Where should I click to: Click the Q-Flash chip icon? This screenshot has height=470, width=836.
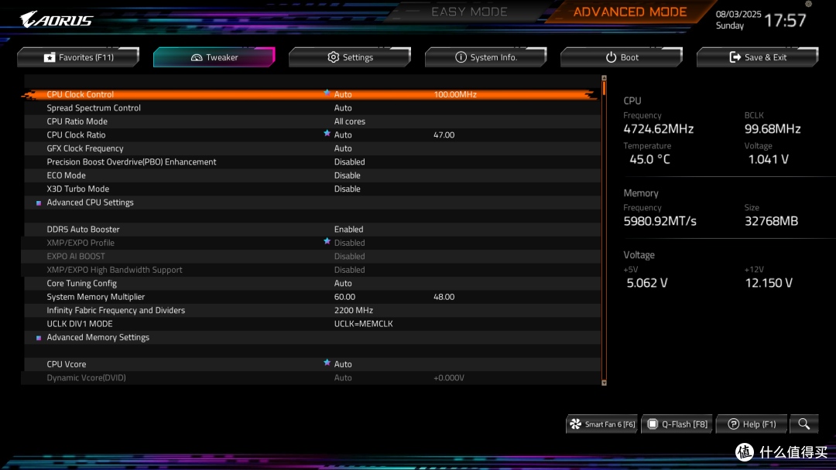tap(653, 424)
